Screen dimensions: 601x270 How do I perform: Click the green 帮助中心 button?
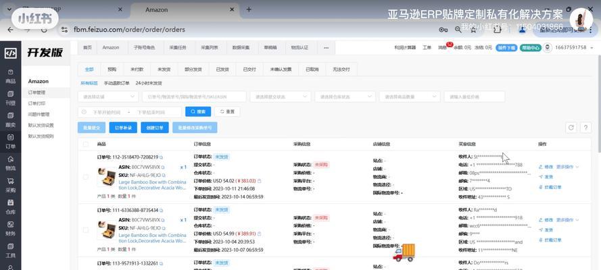(x=531, y=47)
